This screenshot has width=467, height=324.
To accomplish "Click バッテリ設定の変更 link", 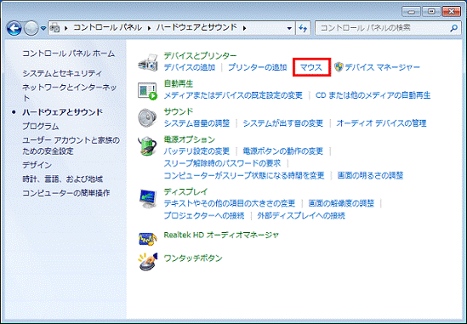I will click(x=196, y=151).
